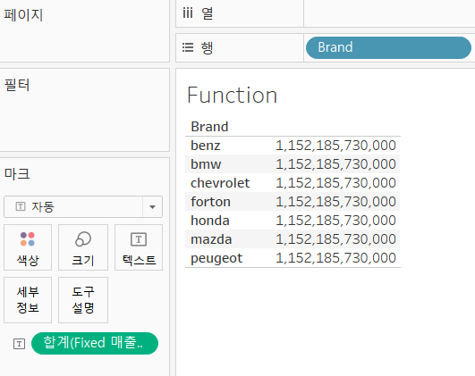Click the bmw value cell
Image resolution: width=475 pixels, height=376 pixels.
click(335, 164)
